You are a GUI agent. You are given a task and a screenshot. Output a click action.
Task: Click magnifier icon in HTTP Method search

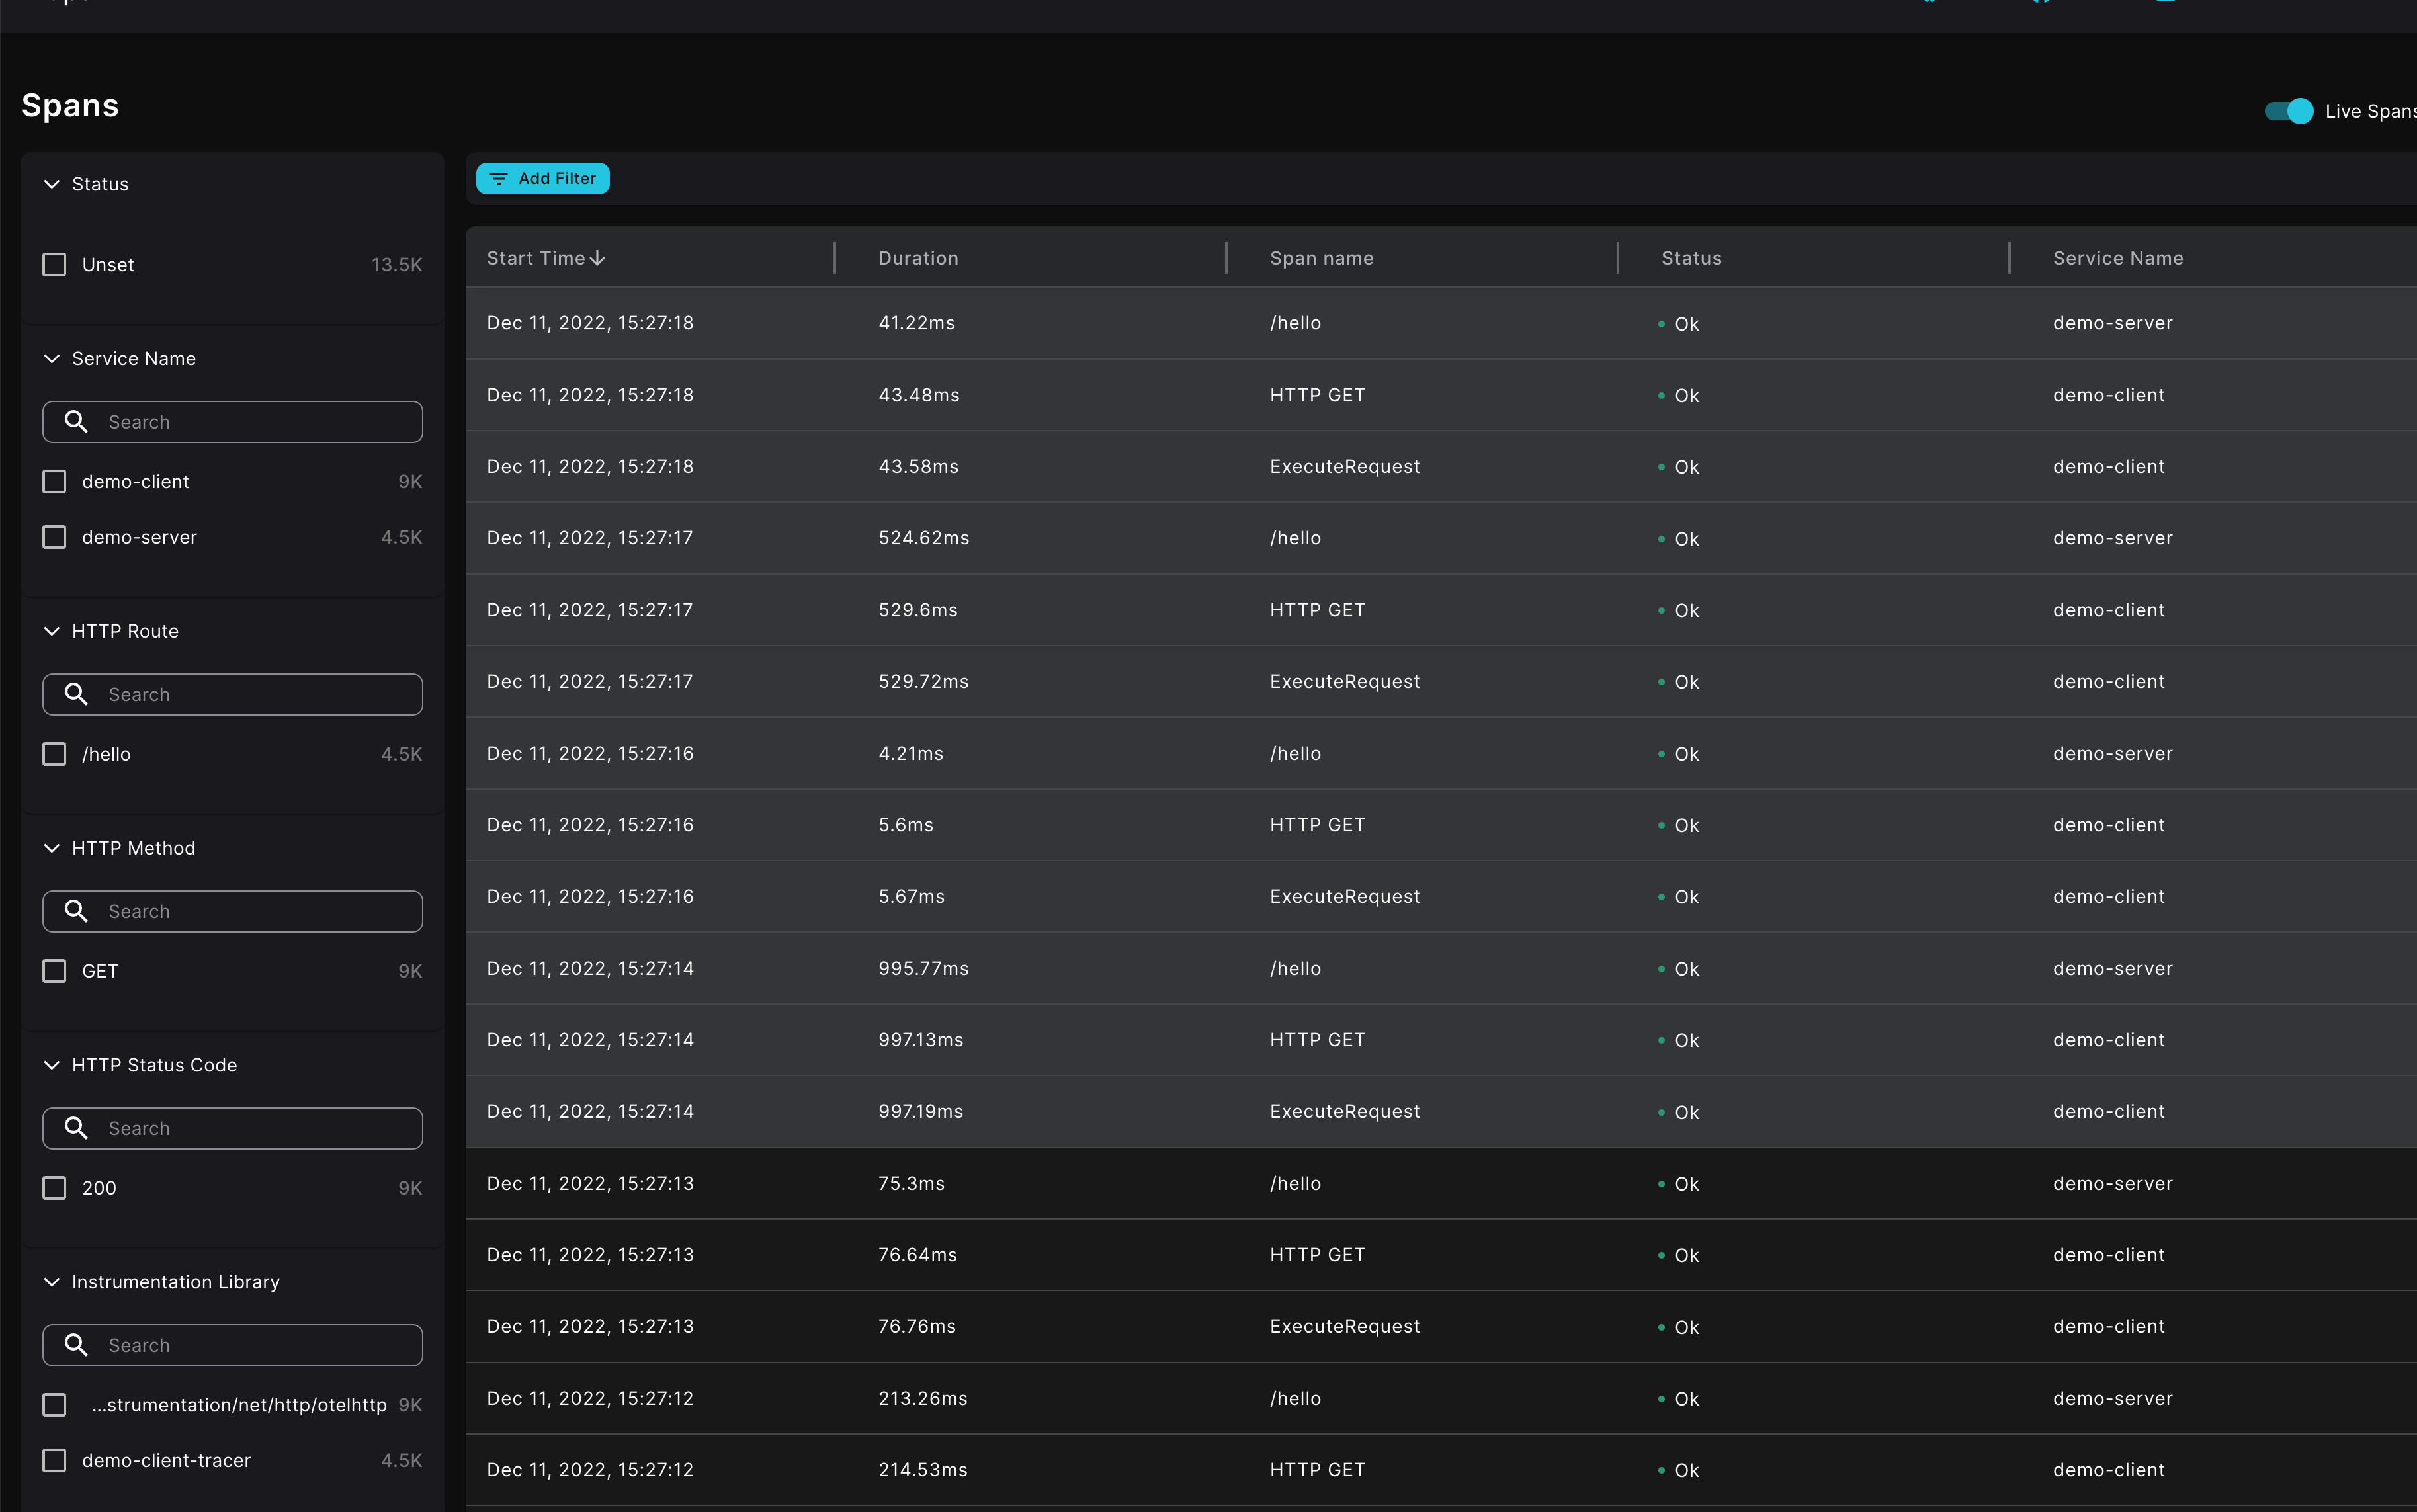76,911
